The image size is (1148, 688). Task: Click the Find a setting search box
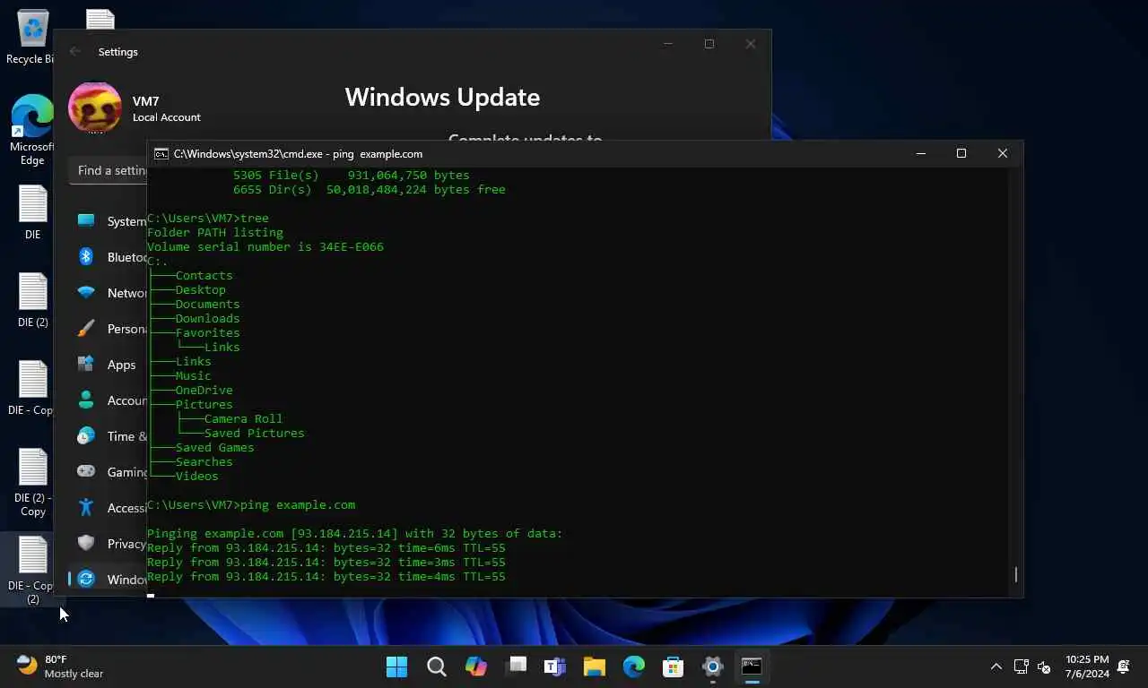click(x=108, y=170)
